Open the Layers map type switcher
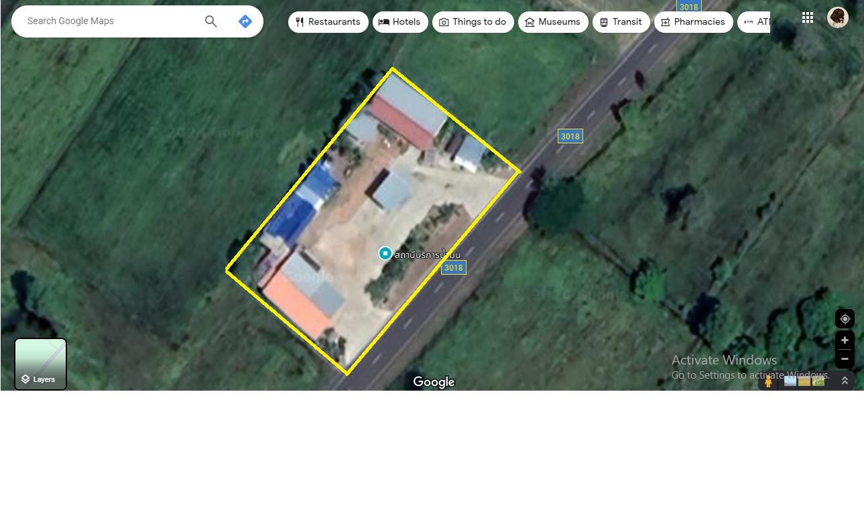 coord(41,364)
